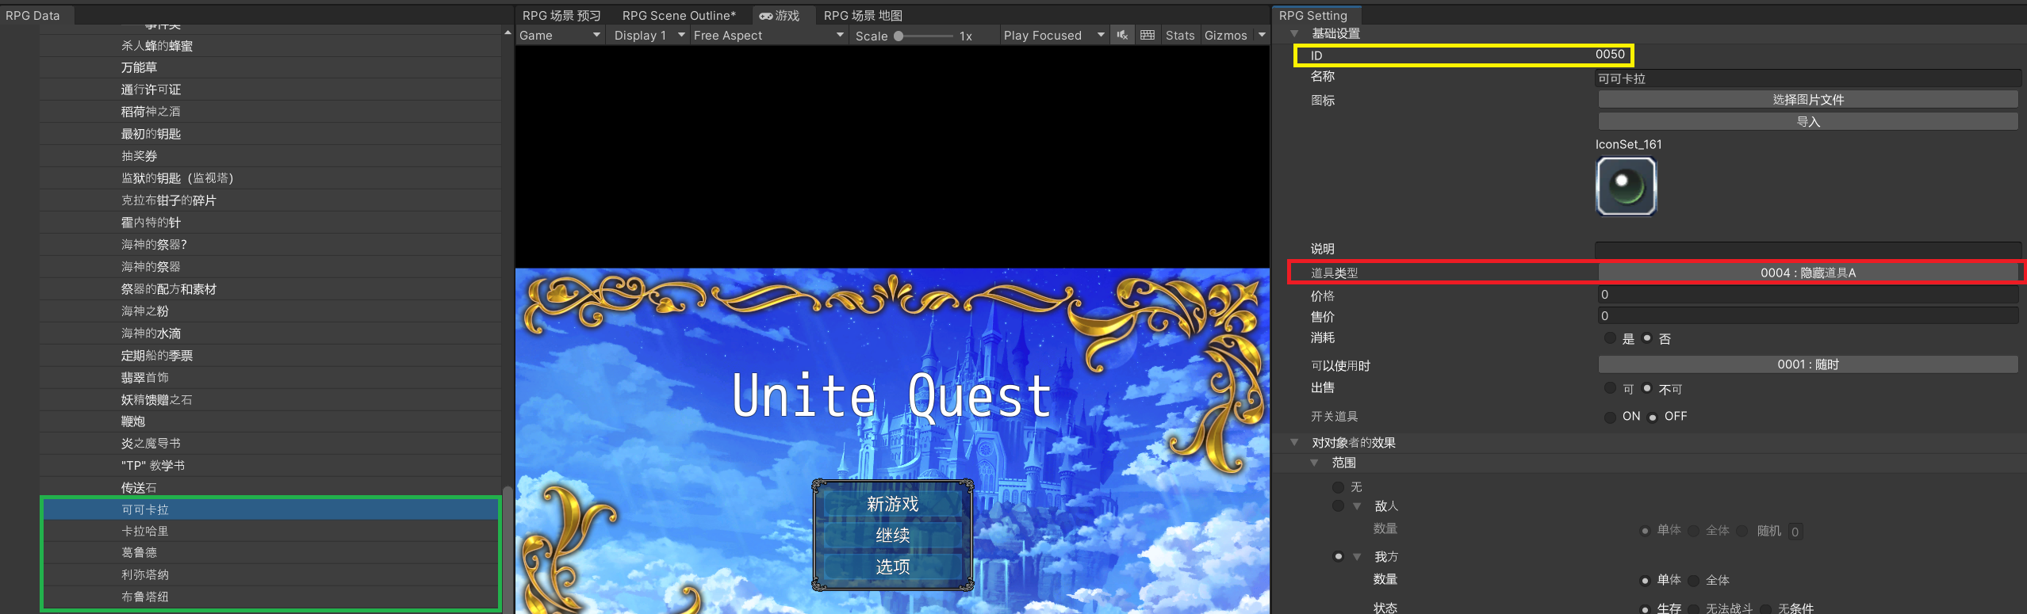The image size is (2027, 614).
Task: Toggle the keyboard shortcuts icon beside Stats
Action: (x=1147, y=36)
